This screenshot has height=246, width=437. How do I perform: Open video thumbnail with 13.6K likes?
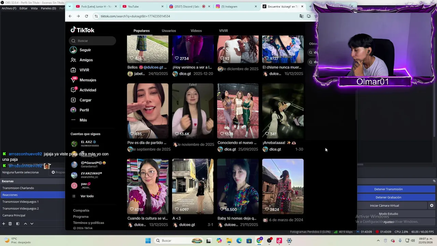pyautogui.click(x=193, y=111)
